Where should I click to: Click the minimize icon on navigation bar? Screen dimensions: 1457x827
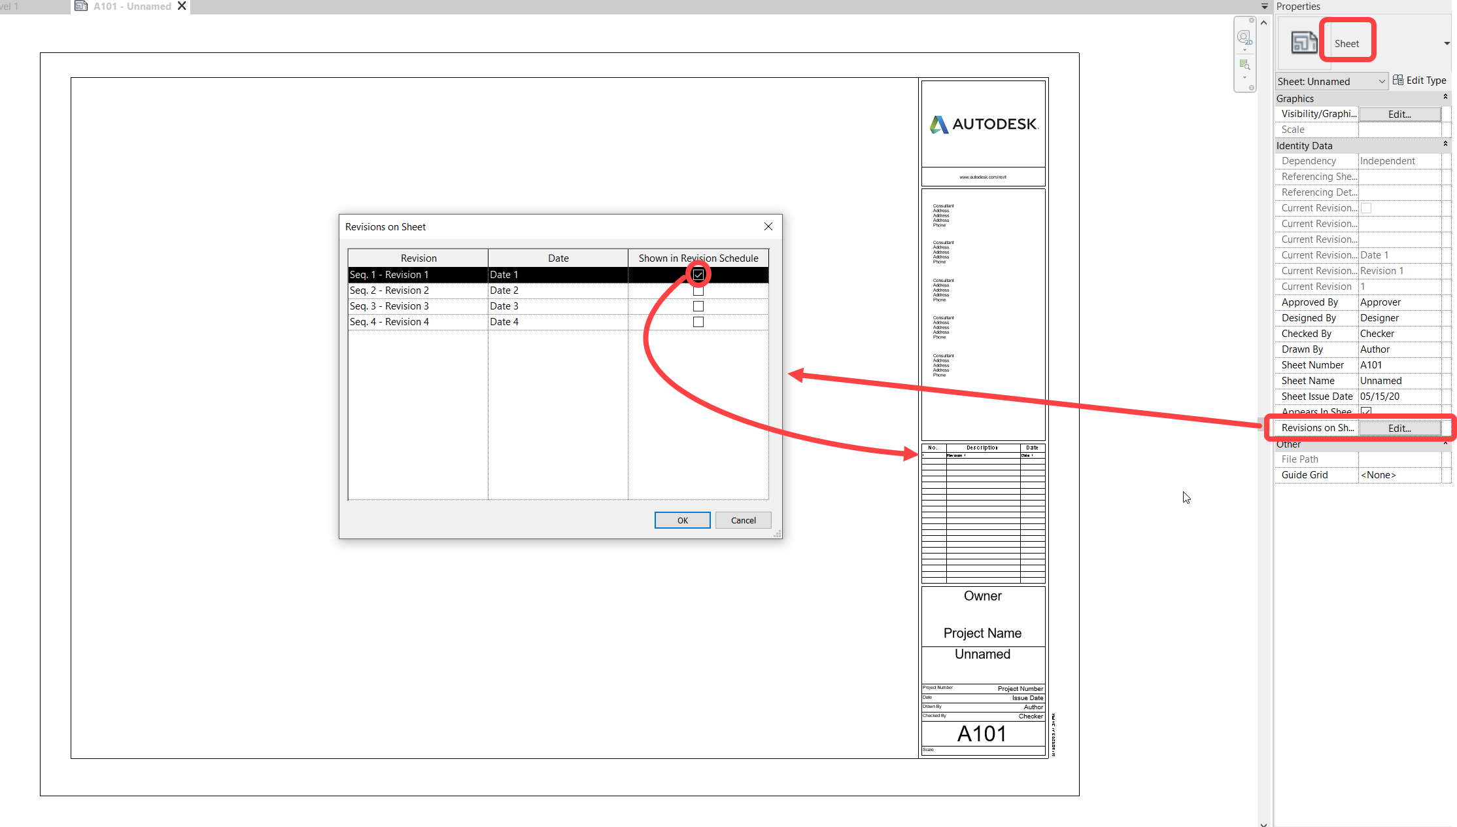1252,87
